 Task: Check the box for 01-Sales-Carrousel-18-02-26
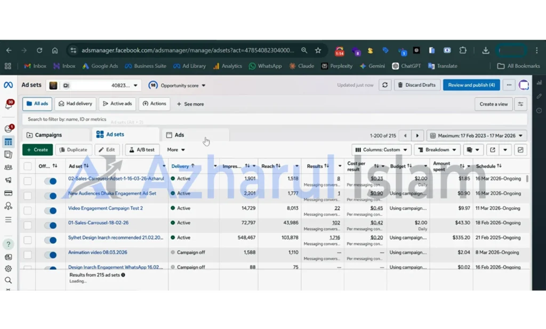coord(28,225)
